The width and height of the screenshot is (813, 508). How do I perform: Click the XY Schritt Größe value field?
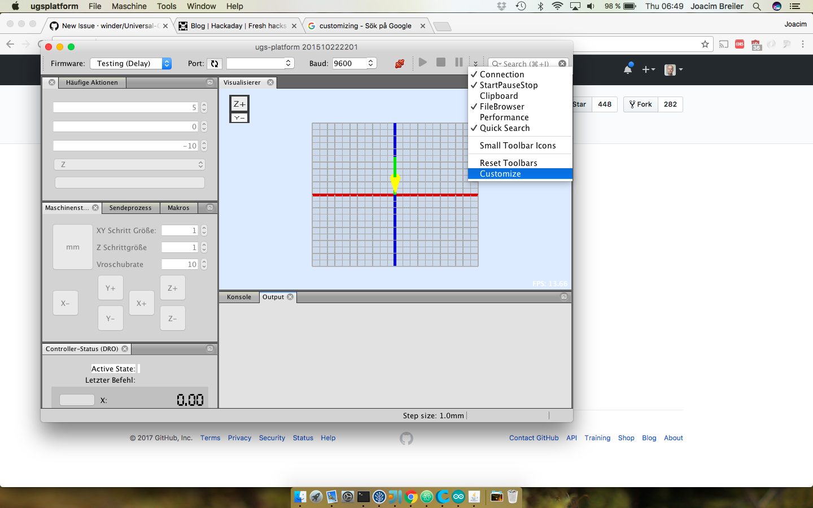click(180, 230)
